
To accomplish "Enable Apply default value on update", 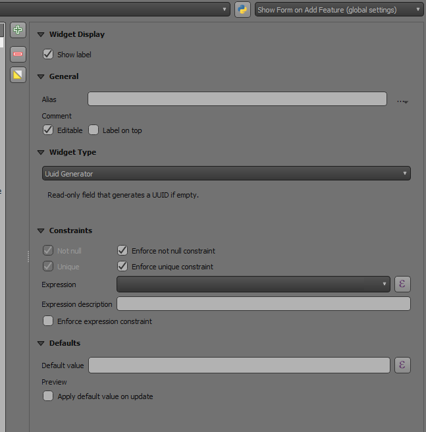I will coord(48,396).
